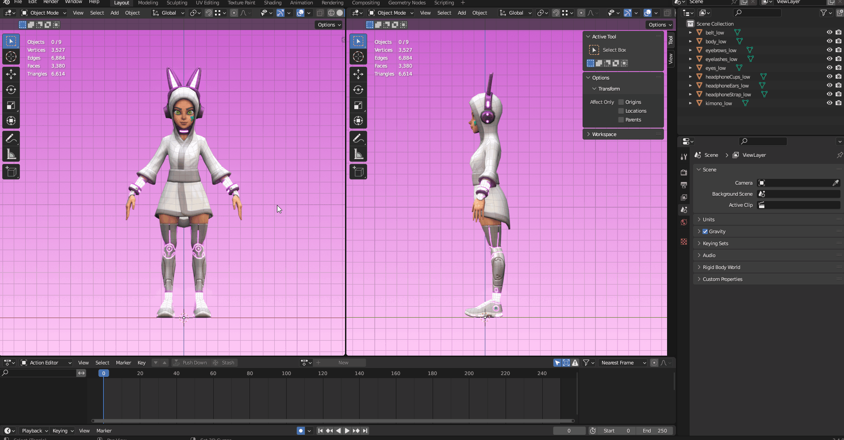Select the Move tool in left viewport
The width and height of the screenshot is (844, 440).
[11, 74]
